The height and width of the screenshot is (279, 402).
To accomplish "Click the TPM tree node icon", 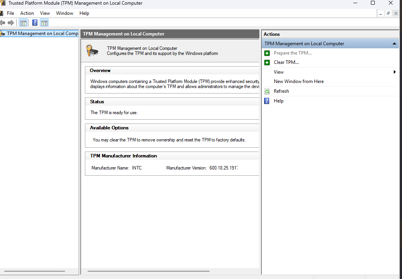I will tap(3, 34).
